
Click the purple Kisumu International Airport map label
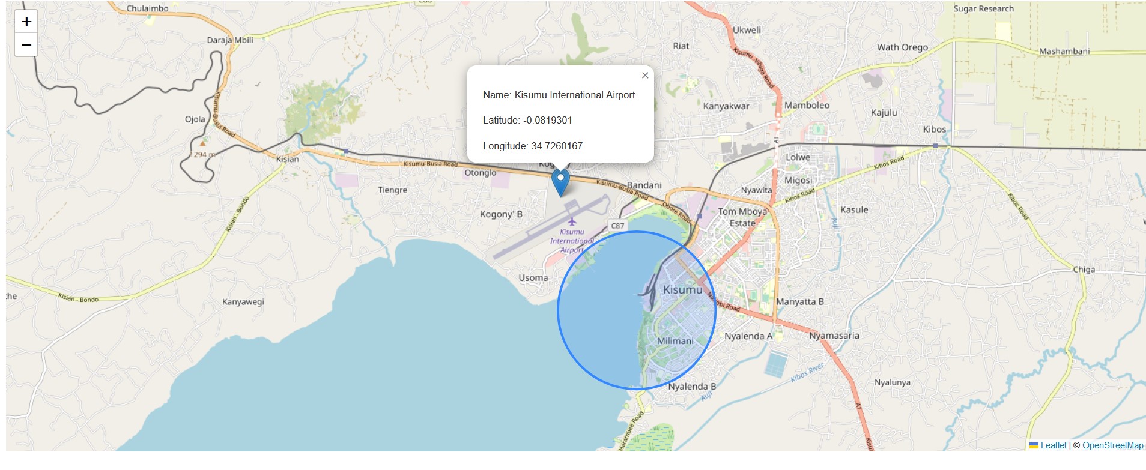coord(572,241)
